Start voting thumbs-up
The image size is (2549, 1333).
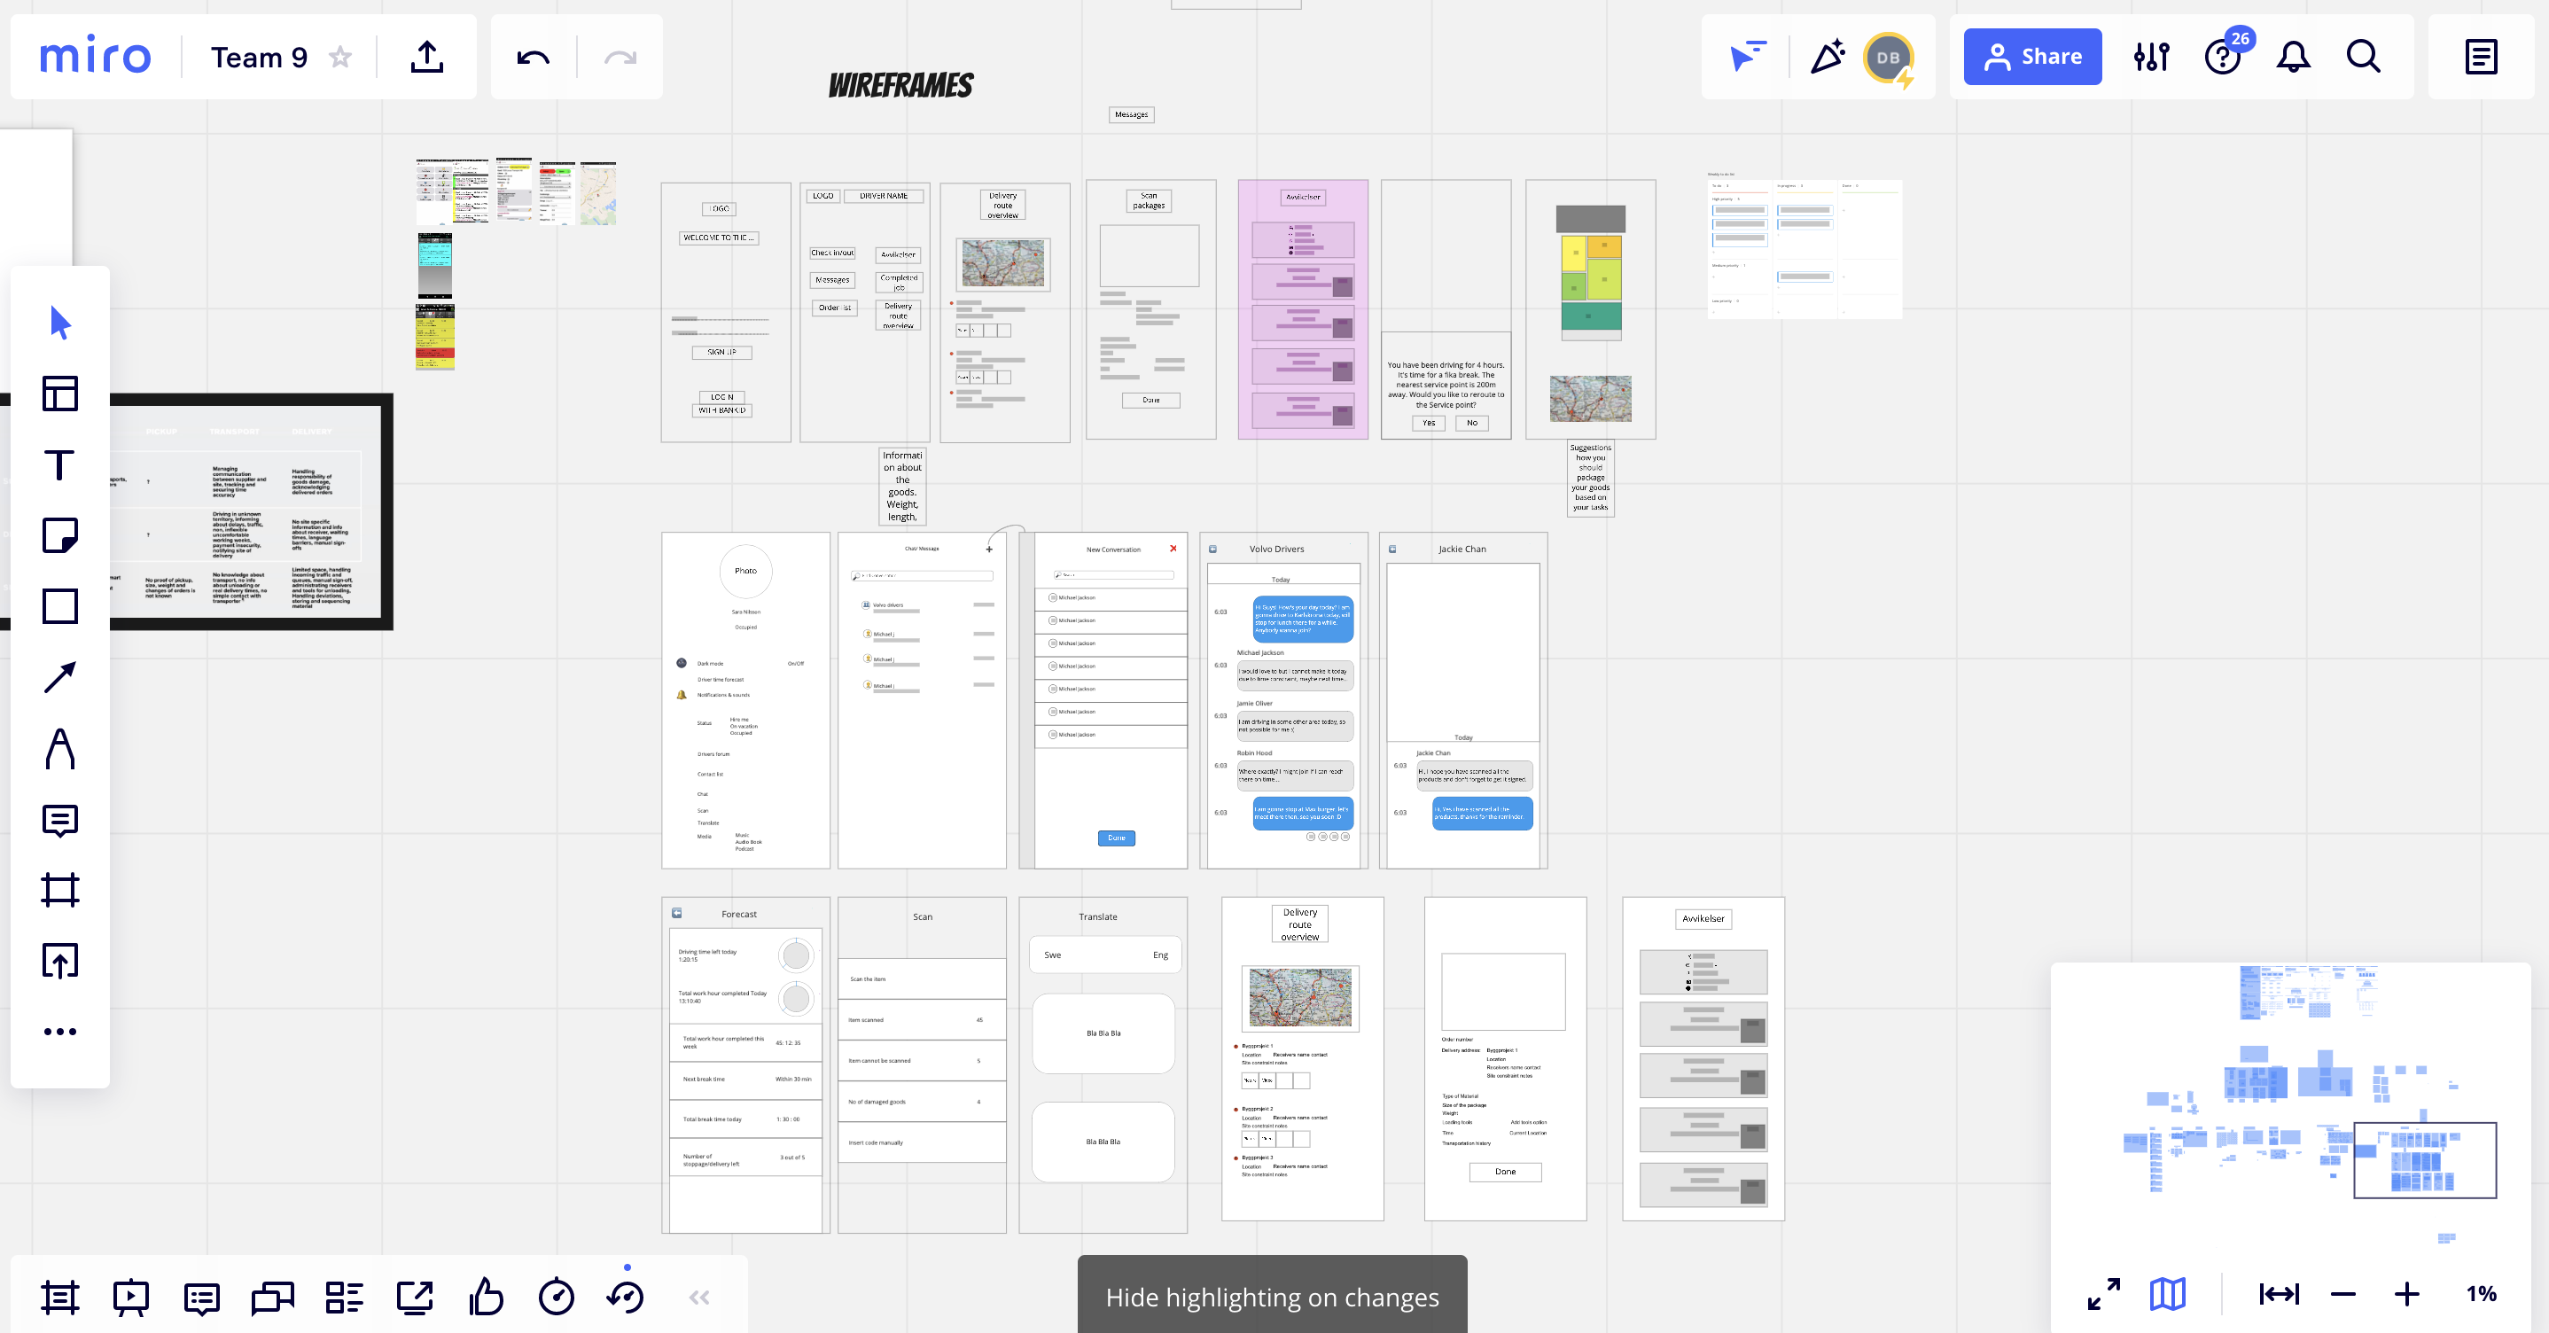(x=486, y=1297)
